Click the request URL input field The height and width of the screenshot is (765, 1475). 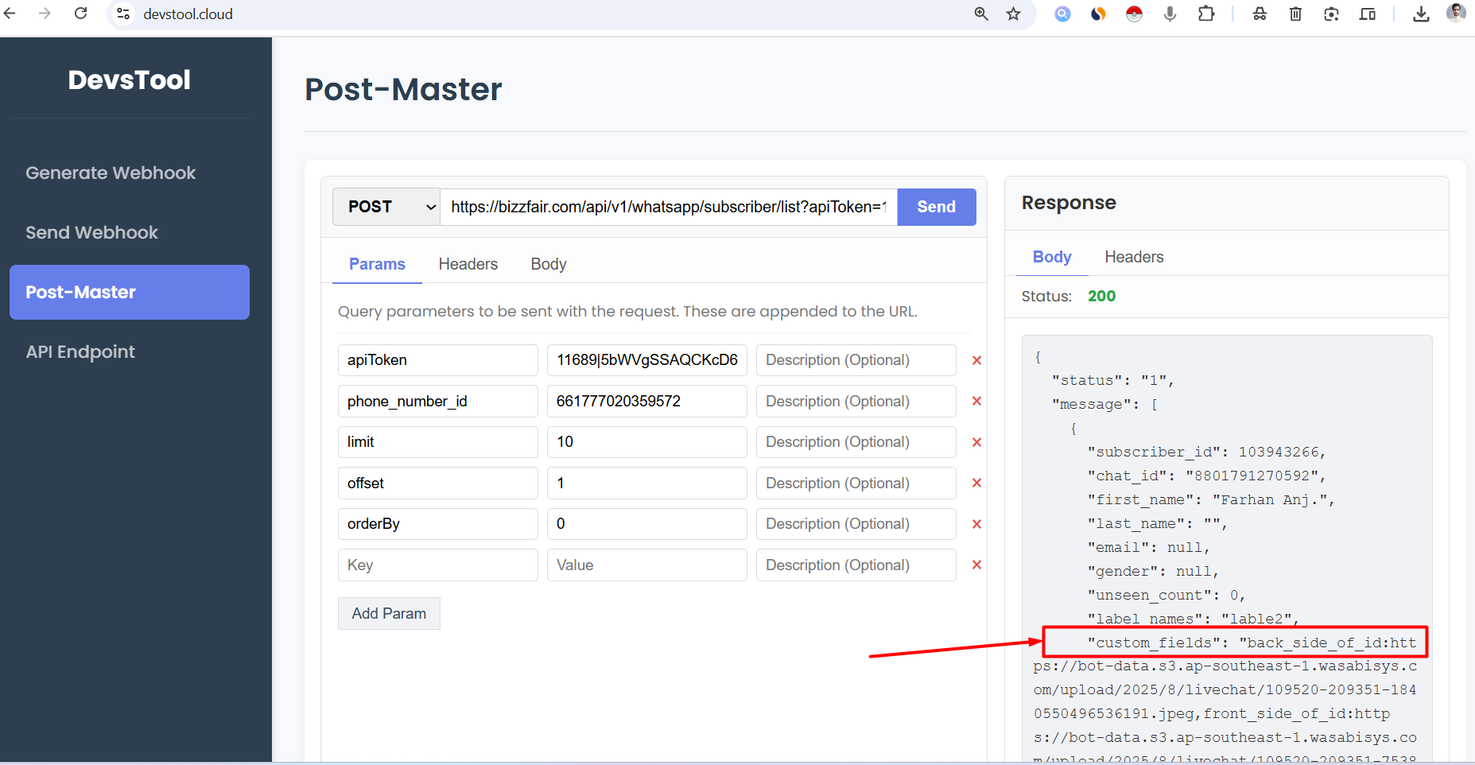[x=668, y=207]
